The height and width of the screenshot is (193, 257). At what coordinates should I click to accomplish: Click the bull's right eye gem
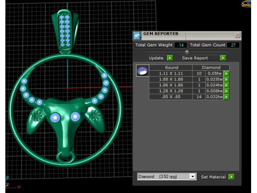click(75, 117)
